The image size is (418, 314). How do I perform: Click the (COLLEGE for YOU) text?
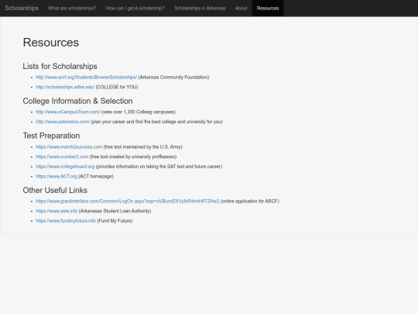click(x=117, y=87)
